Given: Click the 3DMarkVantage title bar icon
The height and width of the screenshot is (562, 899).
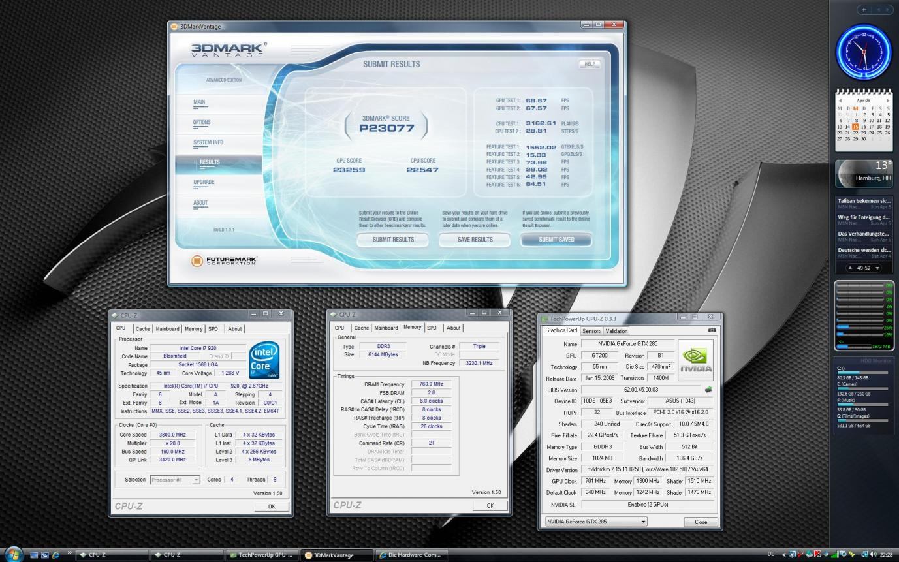Looking at the screenshot, I should (174, 26).
